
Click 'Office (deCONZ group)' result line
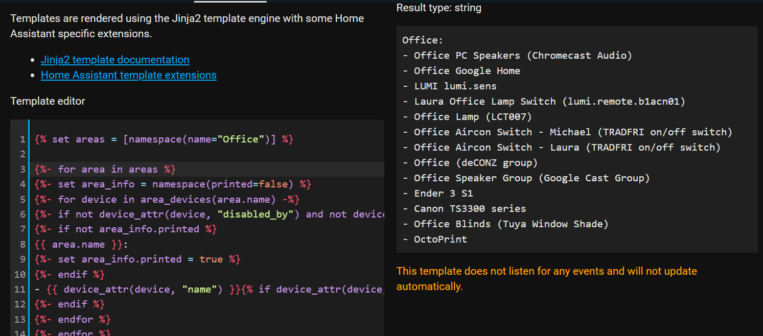click(470, 162)
